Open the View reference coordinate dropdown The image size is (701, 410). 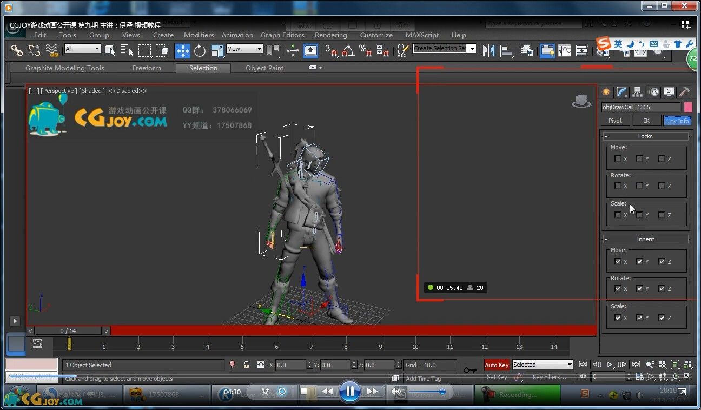coord(244,49)
